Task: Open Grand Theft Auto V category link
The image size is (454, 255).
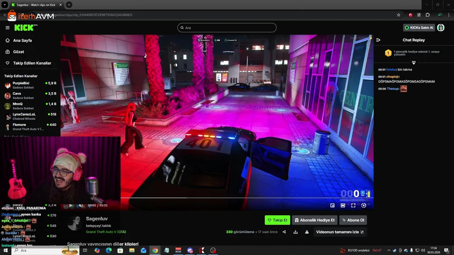Action: (106, 232)
